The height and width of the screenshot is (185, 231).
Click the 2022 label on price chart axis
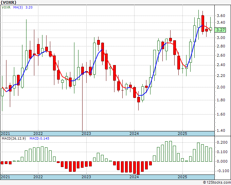click(x=38, y=133)
